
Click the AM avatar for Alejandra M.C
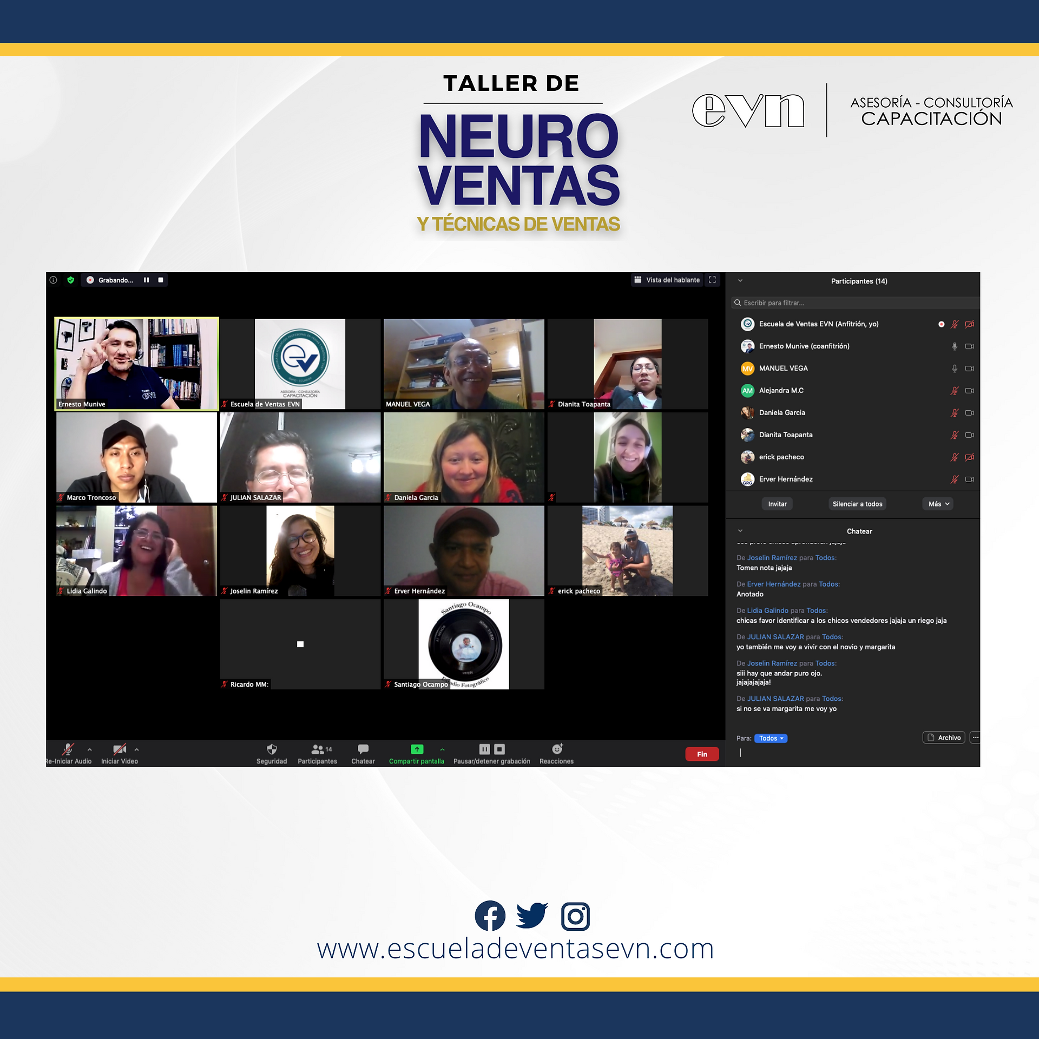pos(747,391)
